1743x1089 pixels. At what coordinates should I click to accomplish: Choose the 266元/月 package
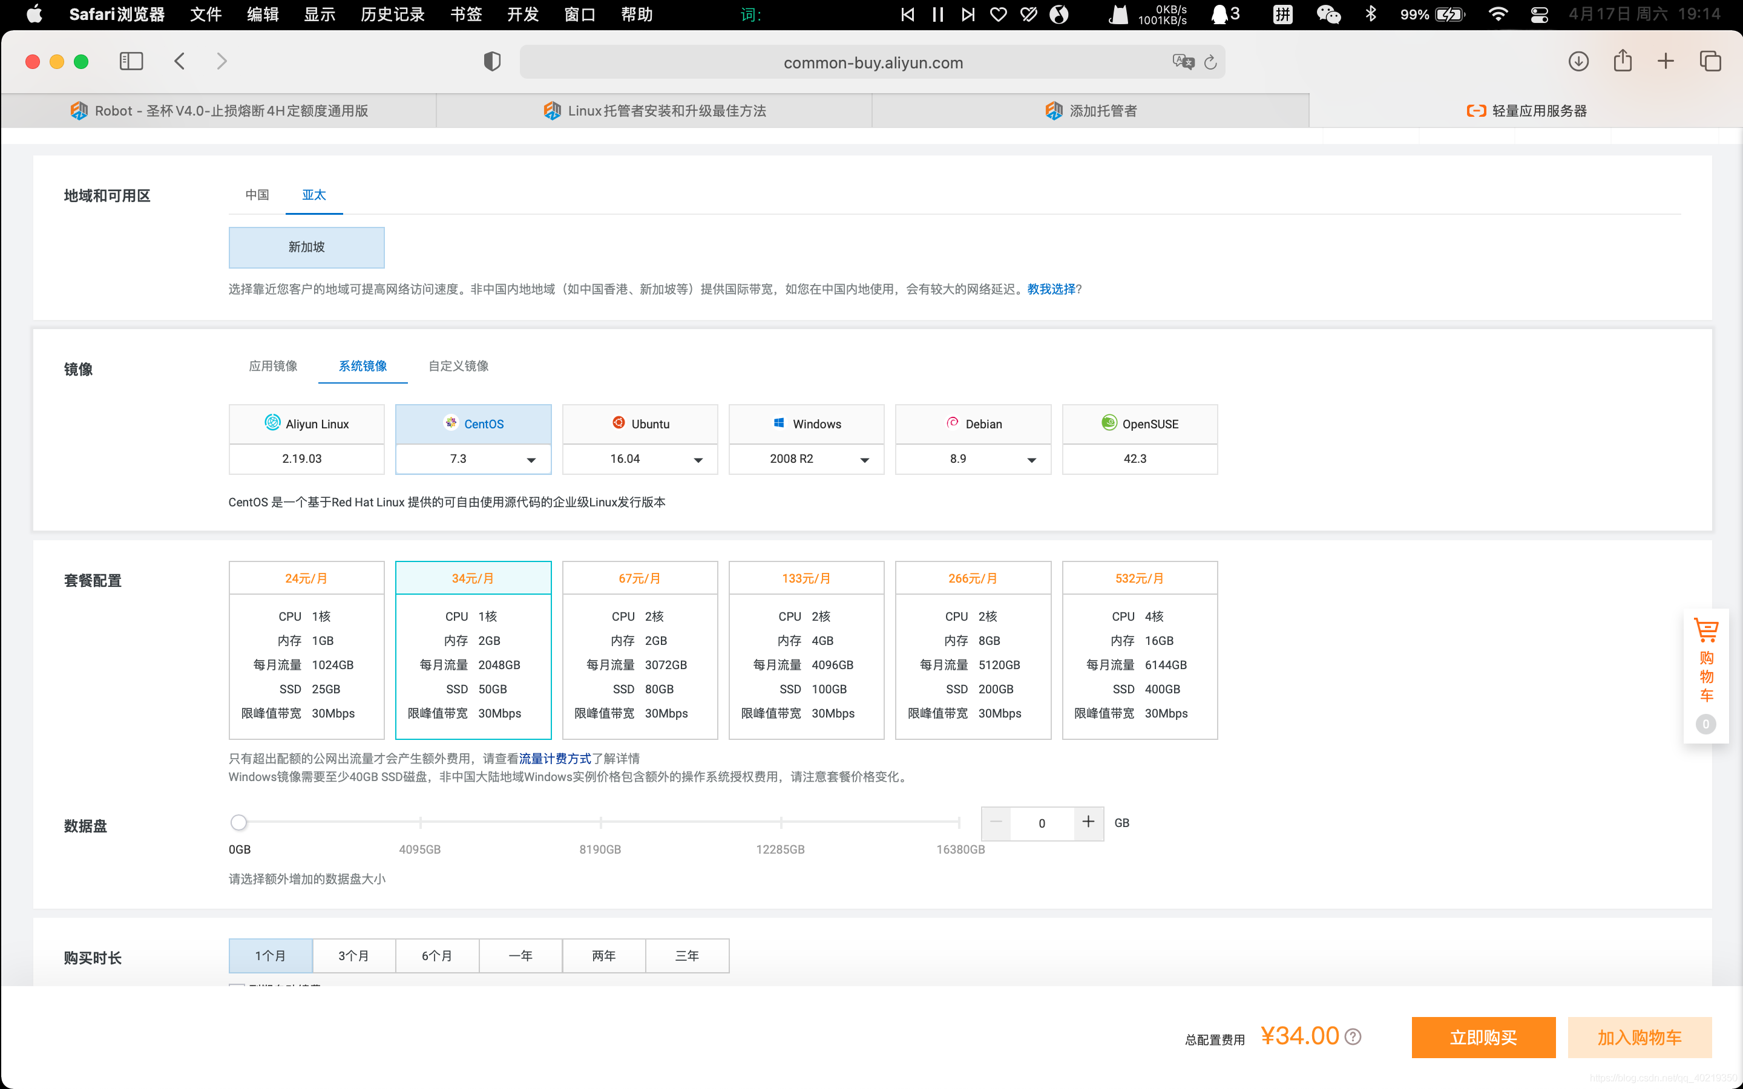coord(973,650)
